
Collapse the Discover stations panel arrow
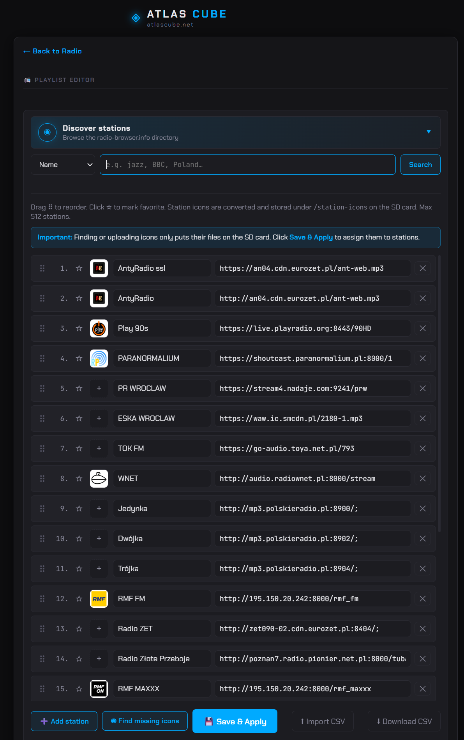pyautogui.click(x=429, y=132)
